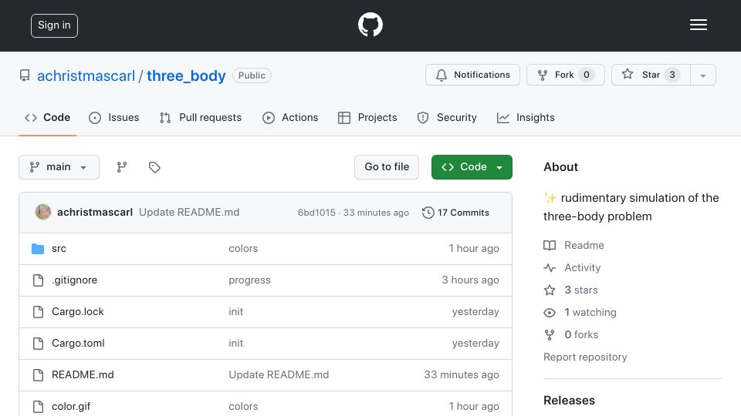View the 0 forks link
This screenshot has width=741, height=416.
click(571, 335)
